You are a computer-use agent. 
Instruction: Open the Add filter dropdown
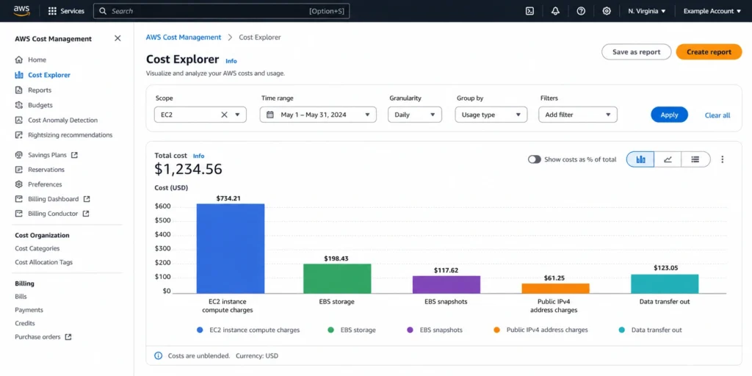click(578, 115)
